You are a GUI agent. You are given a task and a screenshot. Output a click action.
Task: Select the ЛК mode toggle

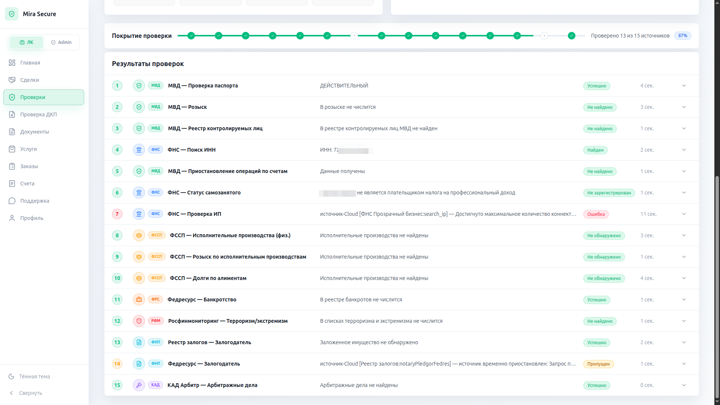point(26,42)
